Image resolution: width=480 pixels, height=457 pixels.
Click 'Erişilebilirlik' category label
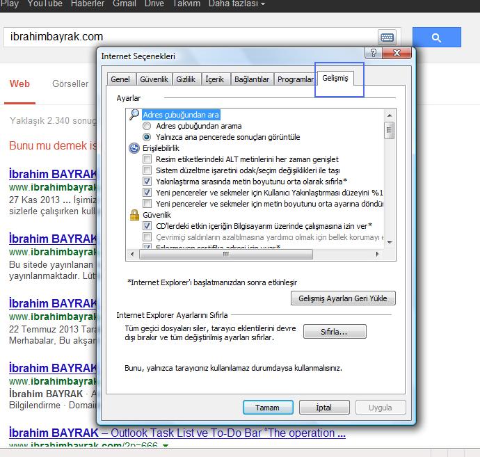(x=161, y=148)
